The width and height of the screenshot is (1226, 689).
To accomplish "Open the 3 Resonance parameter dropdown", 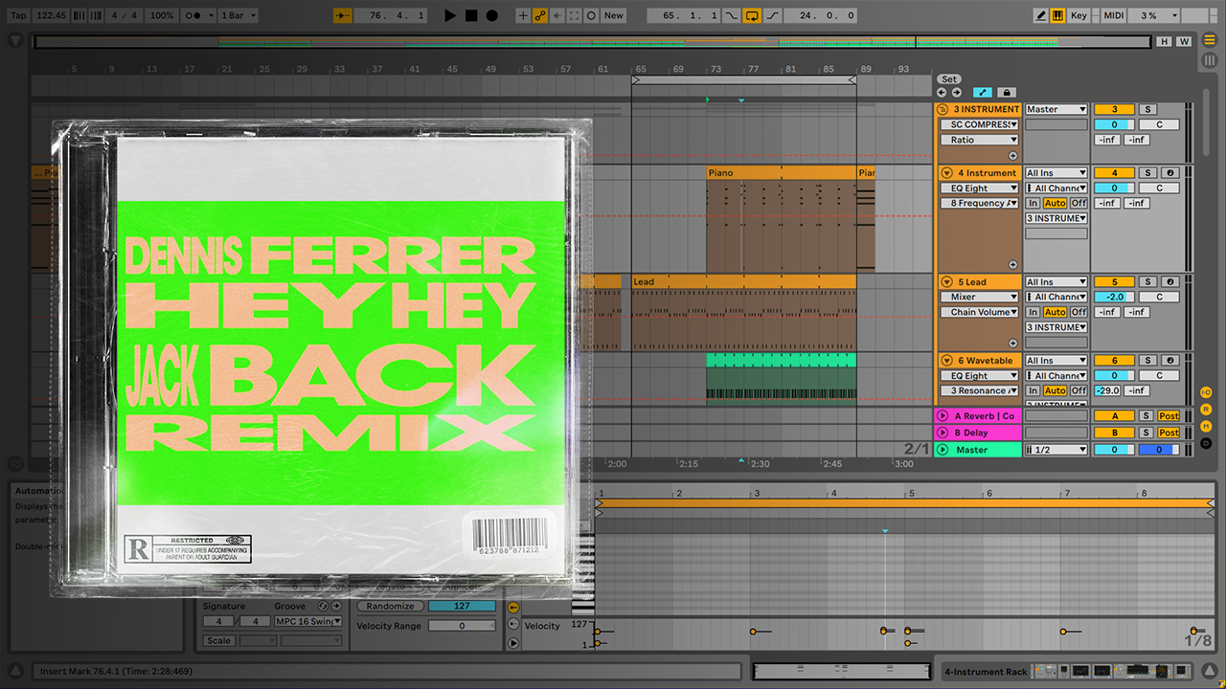I will pyautogui.click(x=979, y=390).
